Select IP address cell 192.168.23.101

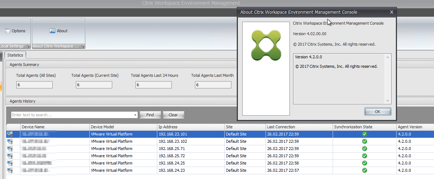pyautogui.click(x=191, y=134)
